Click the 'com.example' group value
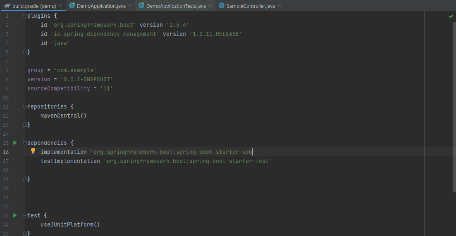The image size is (456, 236). point(75,70)
